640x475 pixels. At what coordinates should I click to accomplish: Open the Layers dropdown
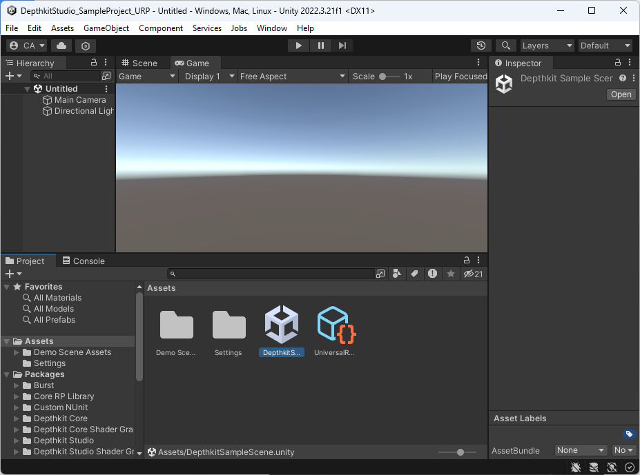click(547, 46)
